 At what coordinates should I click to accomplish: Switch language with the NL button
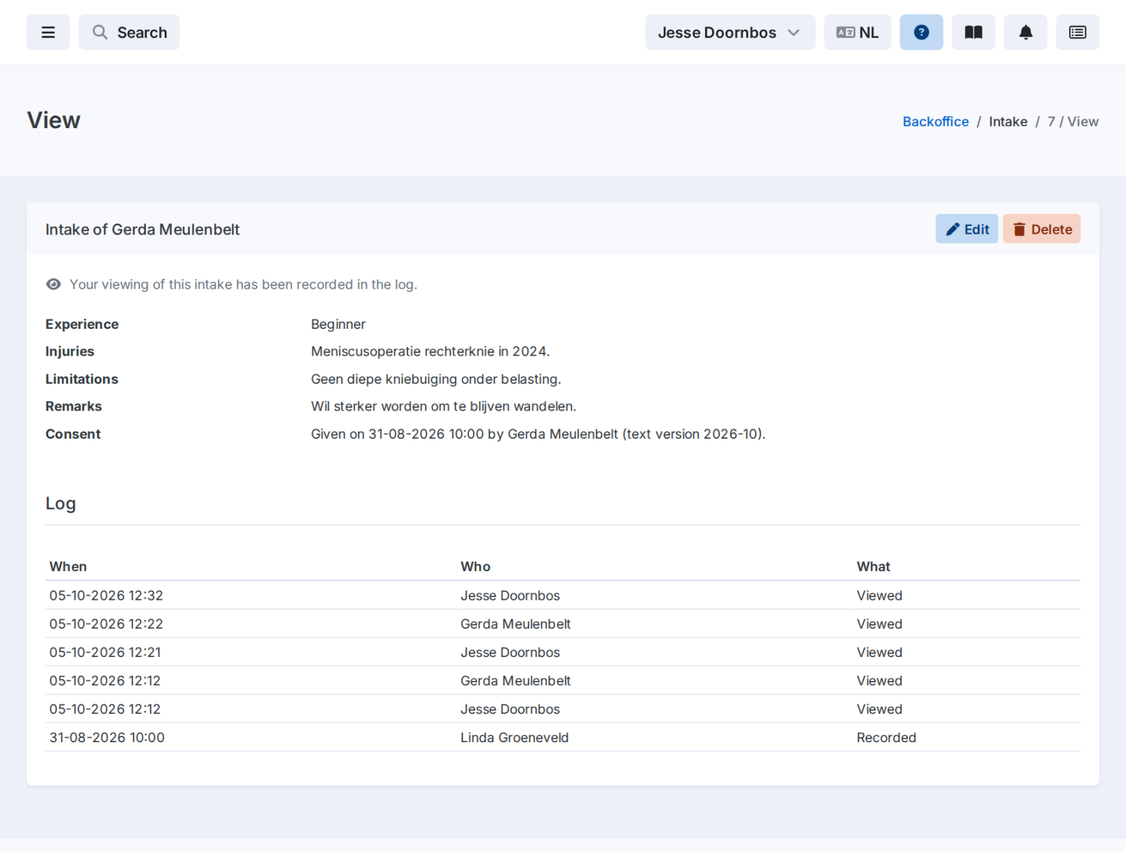click(857, 32)
